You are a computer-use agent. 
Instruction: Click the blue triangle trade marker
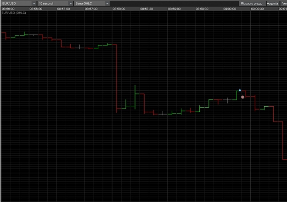coord(240,90)
